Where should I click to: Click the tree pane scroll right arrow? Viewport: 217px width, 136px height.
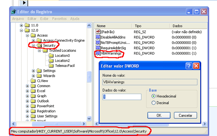pos(84,124)
